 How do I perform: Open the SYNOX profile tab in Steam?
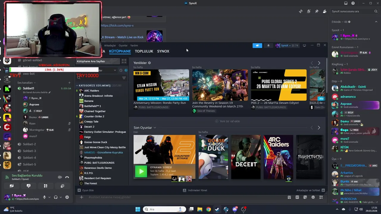click(x=163, y=51)
